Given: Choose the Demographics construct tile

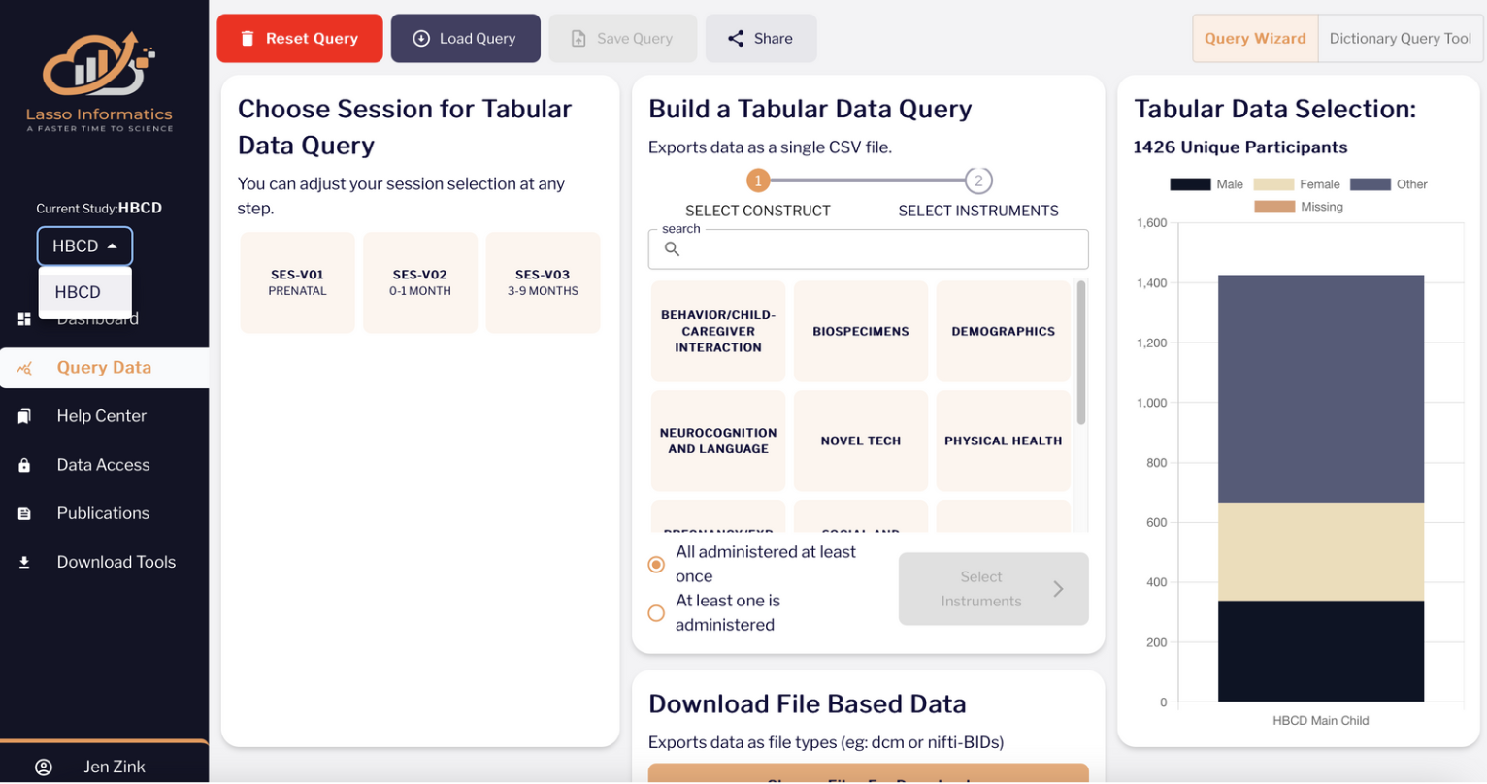Looking at the screenshot, I should (1003, 331).
